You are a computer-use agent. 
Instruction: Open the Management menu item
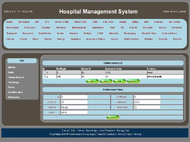(79, 28)
